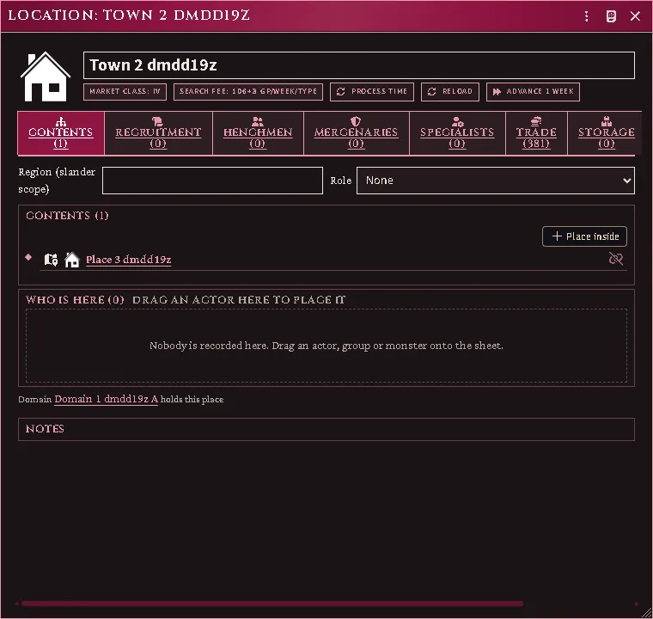Screen dimensions: 653x619
Task: Click the map pin icon beside Place 3
Action: [x=51, y=260]
